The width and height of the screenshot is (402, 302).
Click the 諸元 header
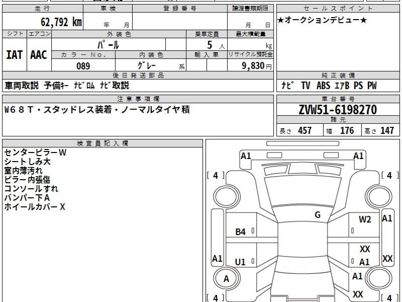(338, 120)
